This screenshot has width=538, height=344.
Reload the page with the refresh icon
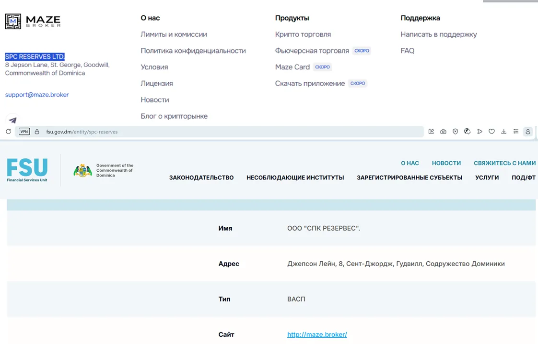point(9,132)
